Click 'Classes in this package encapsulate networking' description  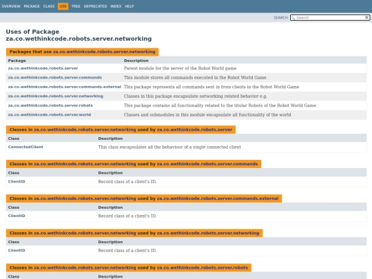pos(196,96)
